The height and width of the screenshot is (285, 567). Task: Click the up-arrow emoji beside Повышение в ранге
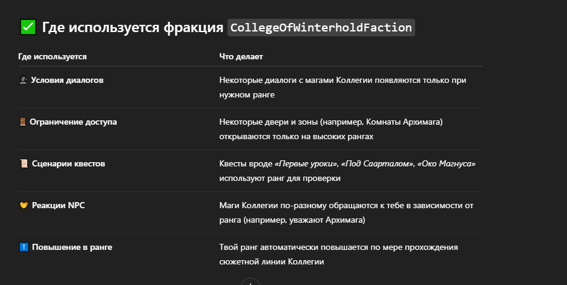[x=23, y=247]
